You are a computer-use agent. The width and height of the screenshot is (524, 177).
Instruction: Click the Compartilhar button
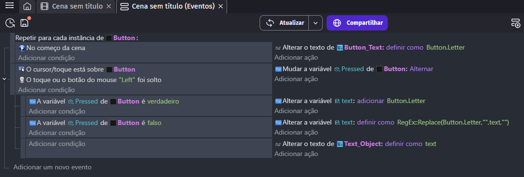(x=357, y=23)
